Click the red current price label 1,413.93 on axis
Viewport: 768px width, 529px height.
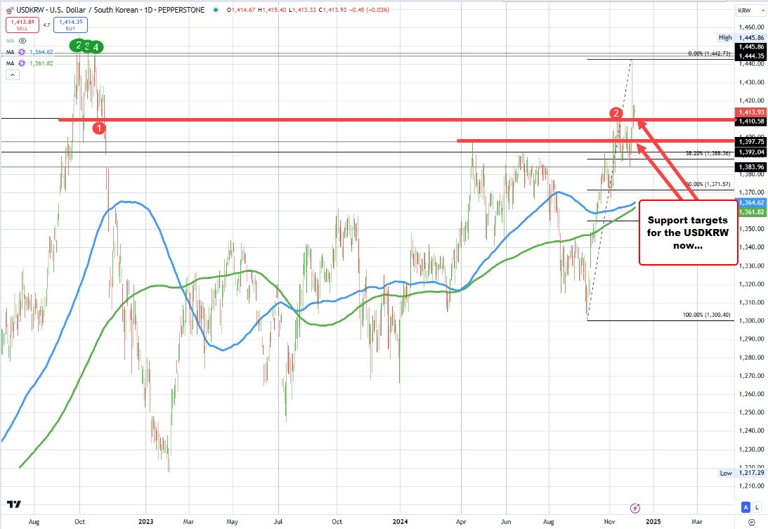coord(751,112)
